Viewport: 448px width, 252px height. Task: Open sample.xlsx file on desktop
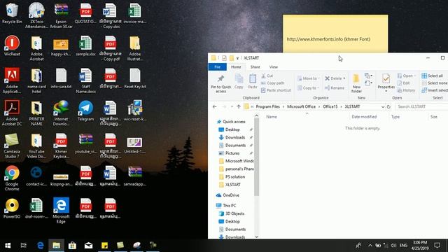pos(85,45)
